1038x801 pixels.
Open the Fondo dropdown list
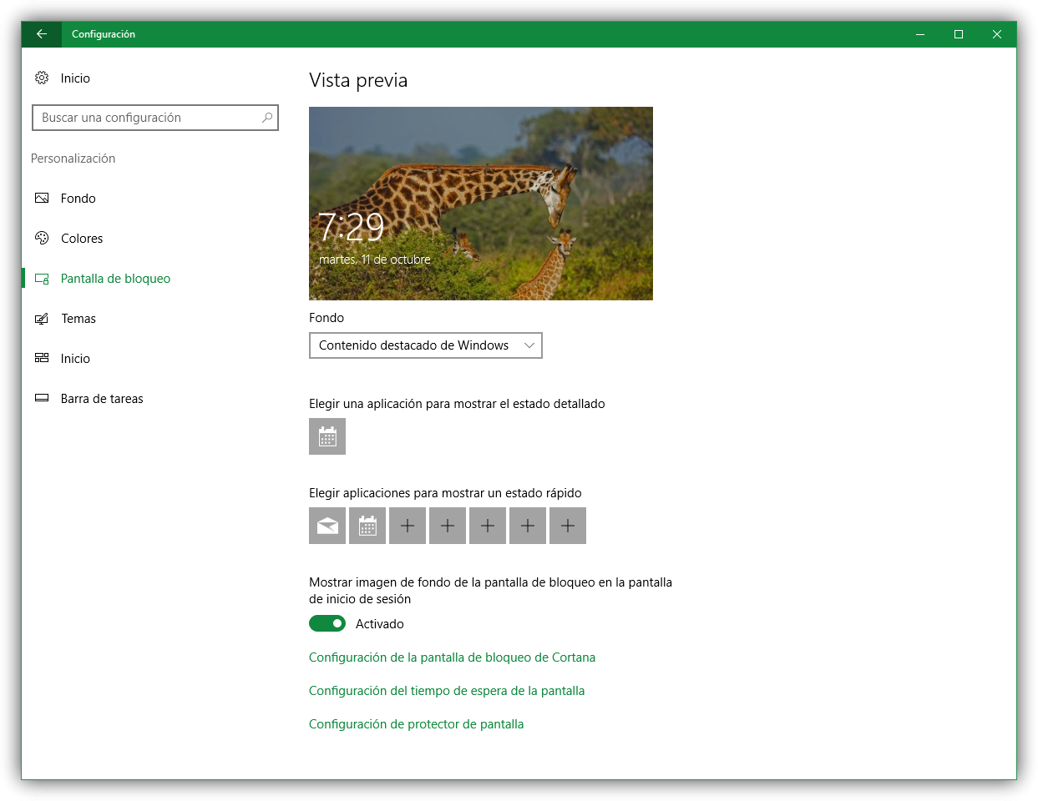pos(425,345)
